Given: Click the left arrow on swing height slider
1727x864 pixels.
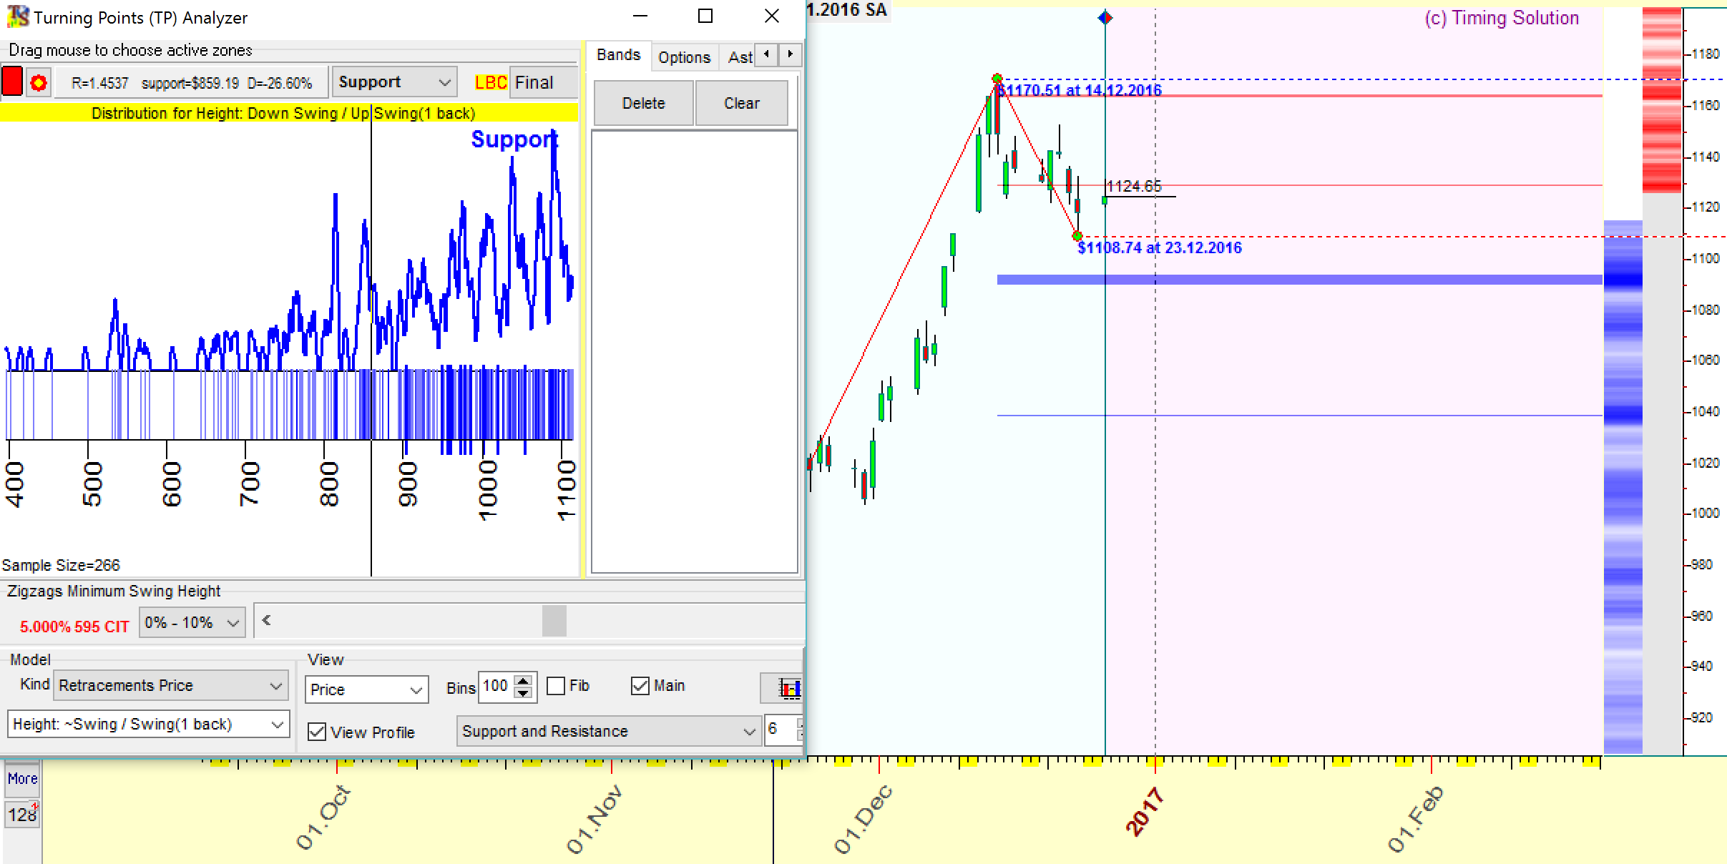Looking at the screenshot, I should point(267,620).
